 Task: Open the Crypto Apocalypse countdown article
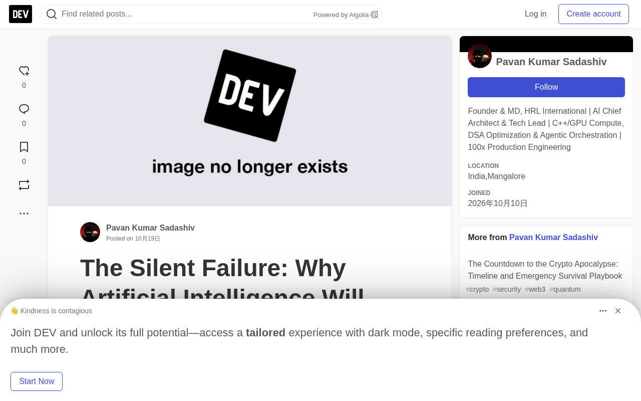click(545, 270)
